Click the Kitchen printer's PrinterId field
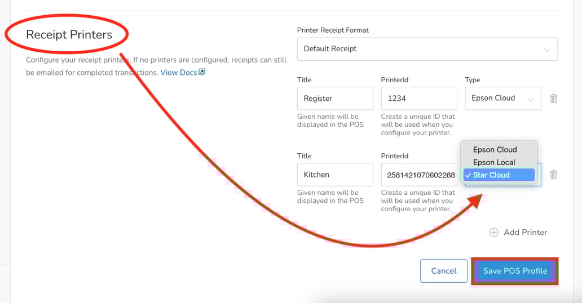582x303 pixels. (x=419, y=175)
